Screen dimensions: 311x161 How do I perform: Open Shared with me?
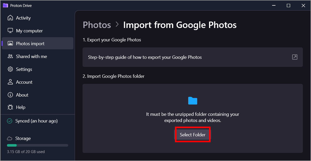pyautogui.click(x=38, y=56)
